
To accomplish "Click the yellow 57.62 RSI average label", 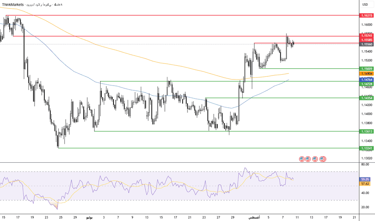I will pyautogui.click(x=365, y=184).
